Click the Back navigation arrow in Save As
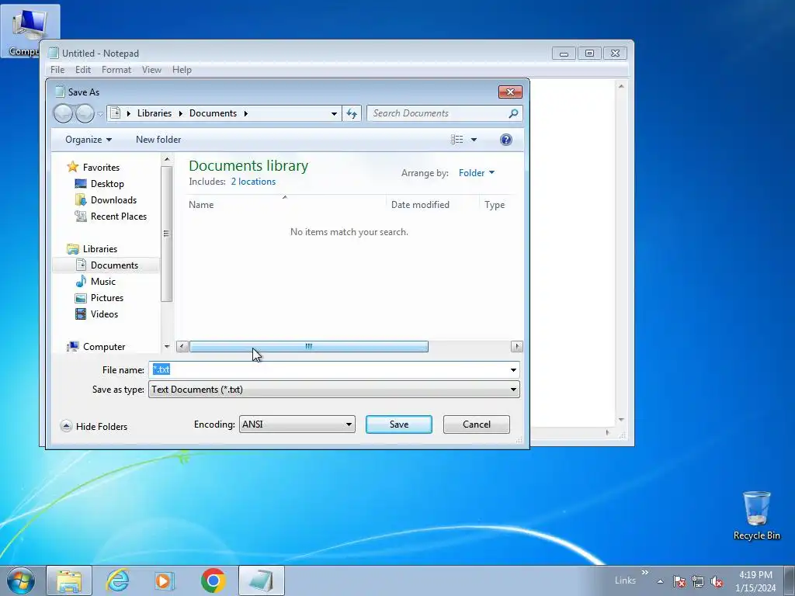This screenshot has height=596, width=795. (64, 113)
